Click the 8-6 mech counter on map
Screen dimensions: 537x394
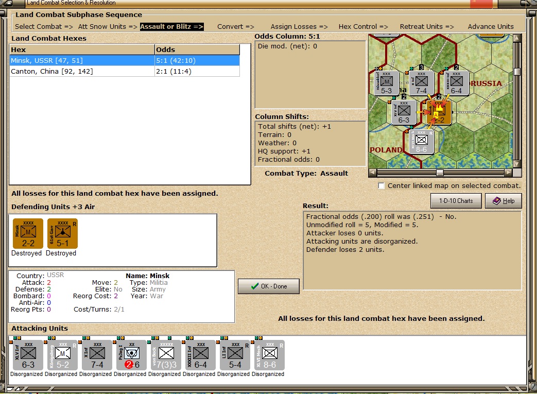coord(421,142)
